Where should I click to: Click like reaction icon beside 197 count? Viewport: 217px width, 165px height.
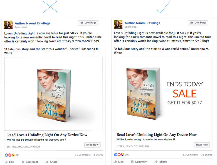coord(116,155)
